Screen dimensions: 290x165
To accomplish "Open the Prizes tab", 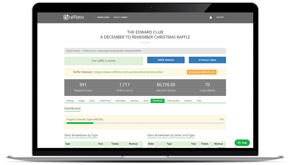I will tap(92, 101).
